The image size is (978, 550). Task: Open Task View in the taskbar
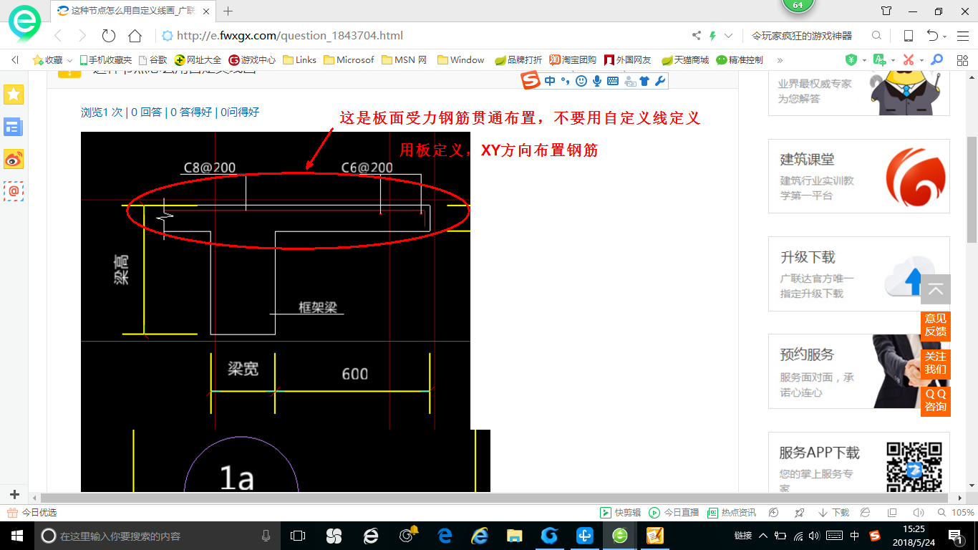pos(297,536)
